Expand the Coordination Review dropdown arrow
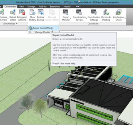Image resolution: width=133 pixels, height=125 pixels. [87, 19]
